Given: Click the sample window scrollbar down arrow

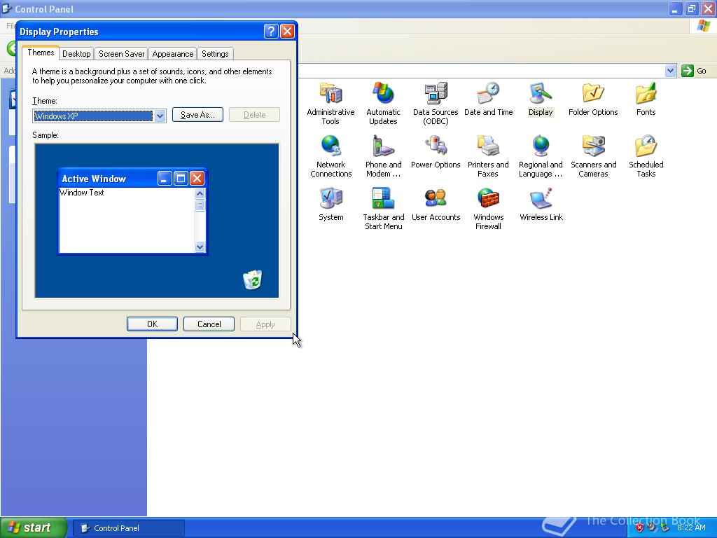Looking at the screenshot, I should pyautogui.click(x=200, y=247).
